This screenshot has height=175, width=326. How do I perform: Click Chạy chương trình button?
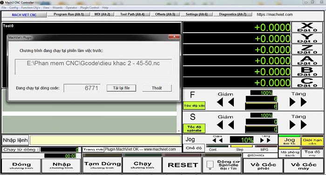pyautogui.click(x=143, y=165)
